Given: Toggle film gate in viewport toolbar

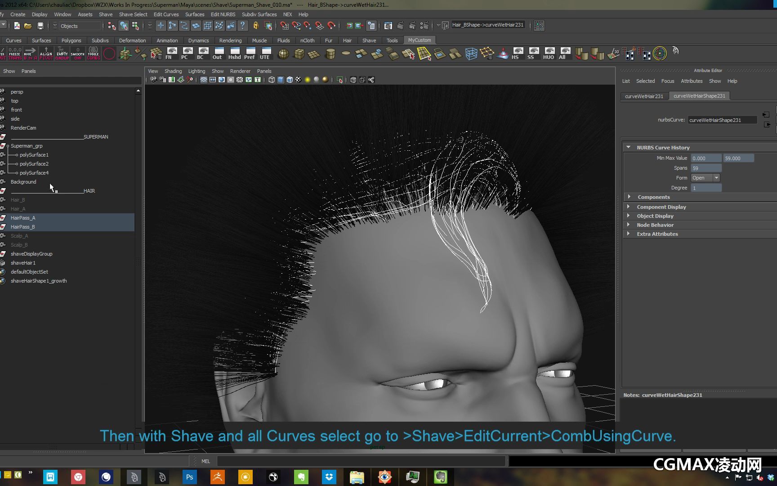Looking at the screenshot, I should (213, 80).
